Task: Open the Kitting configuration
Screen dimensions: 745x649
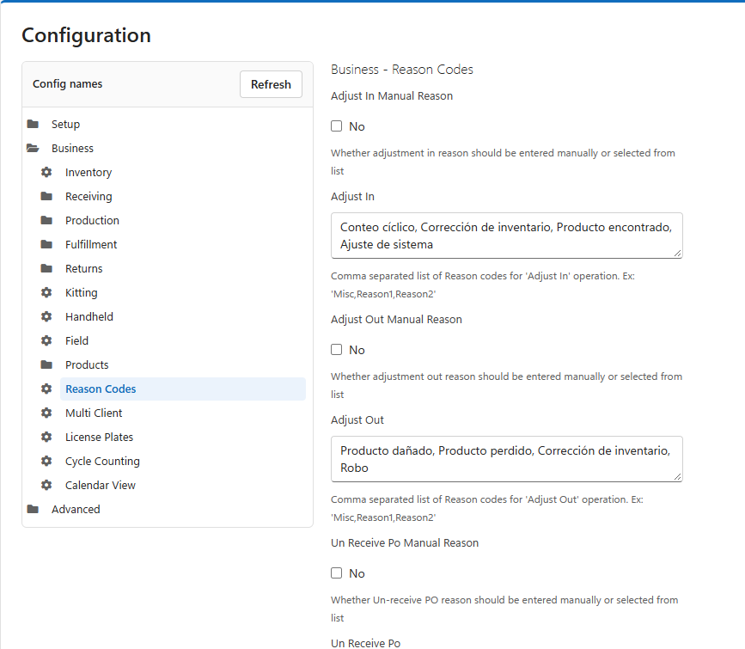Action: click(82, 292)
